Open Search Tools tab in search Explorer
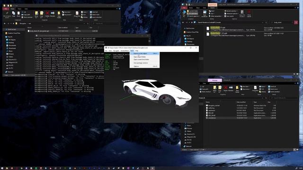This screenshot has width=303, height=170. pos(213,5)
